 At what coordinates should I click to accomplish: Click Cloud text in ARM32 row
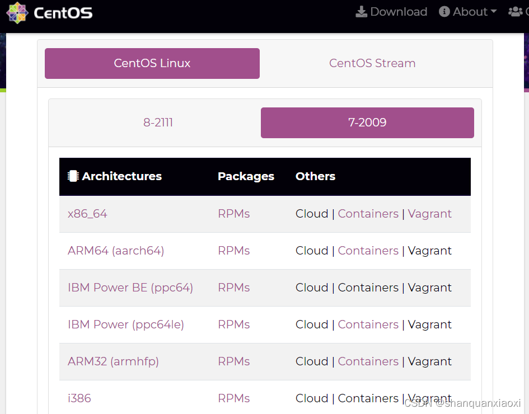click(x=312, y=361)
